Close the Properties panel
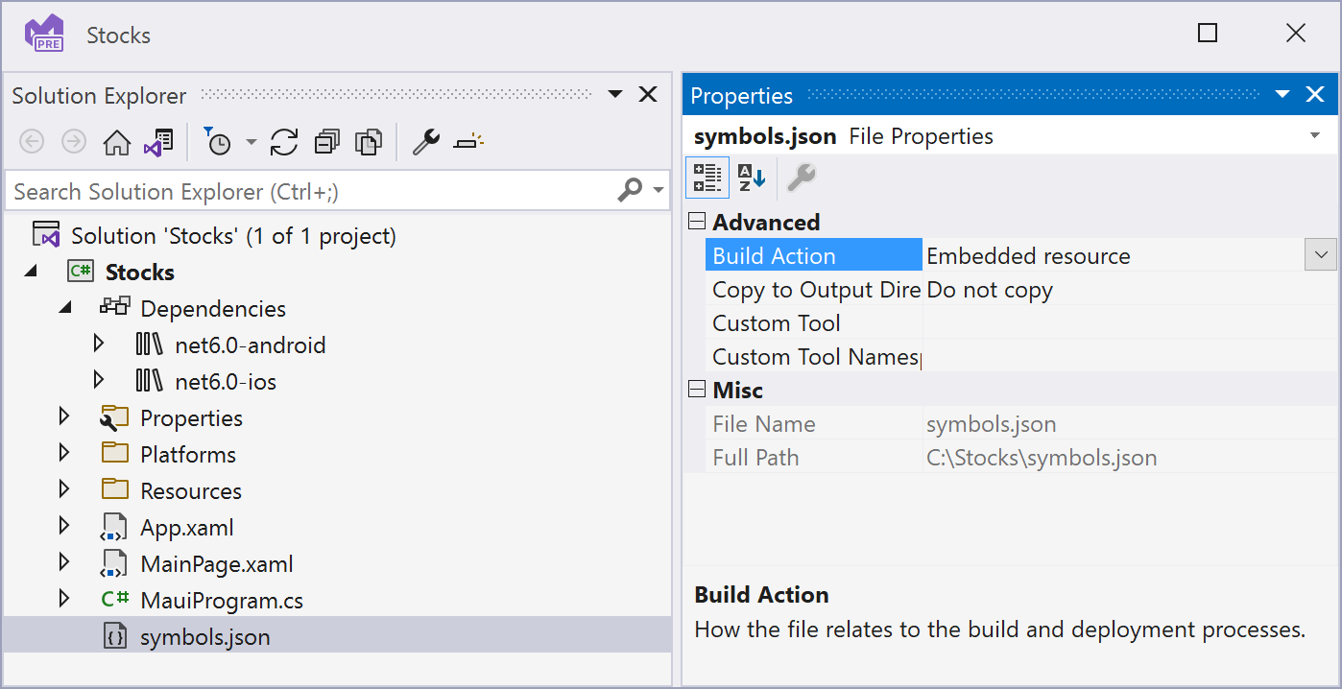1342x689 pixels. click(x=1315, y=94)
